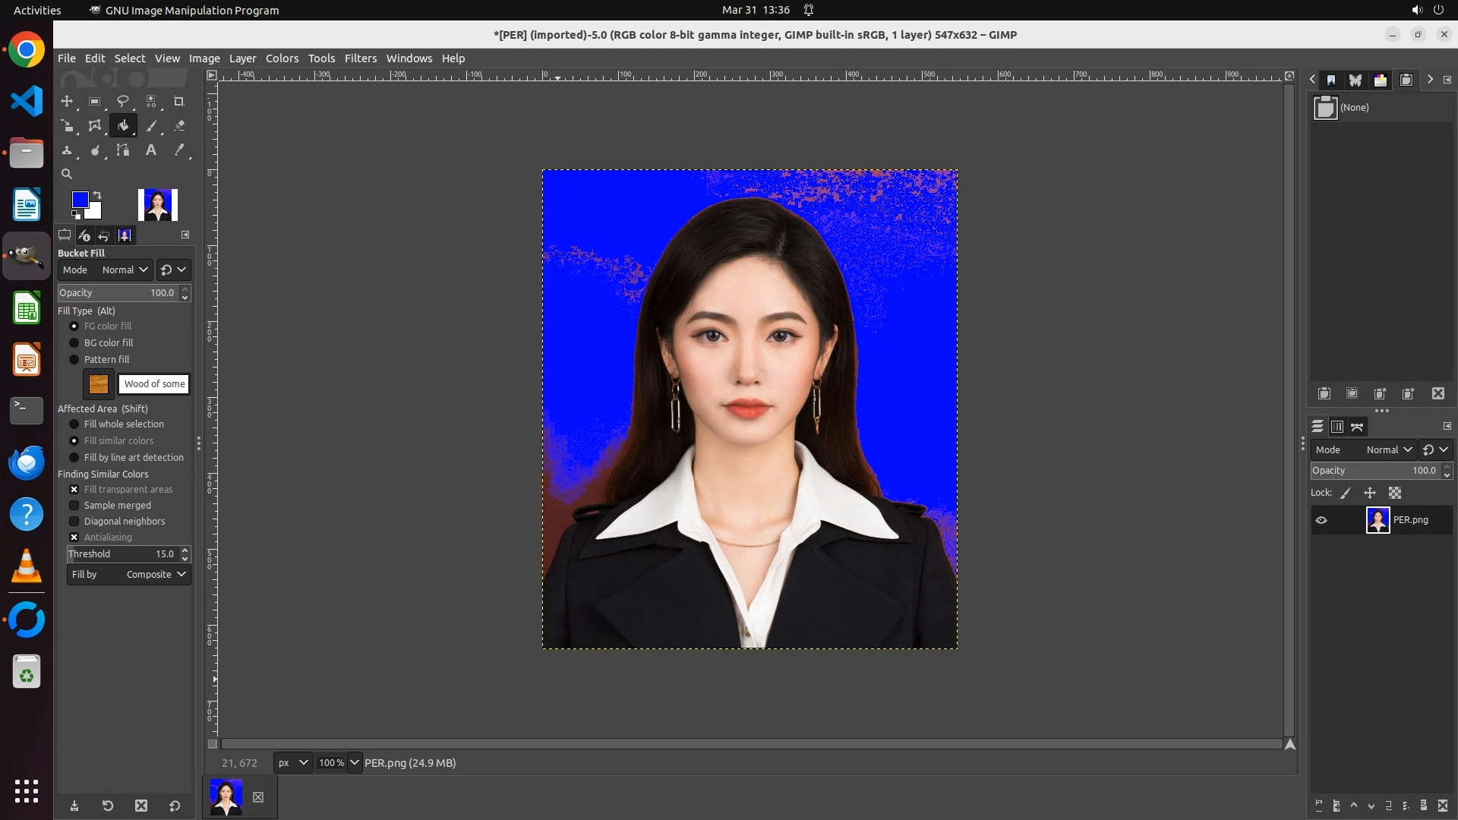Select the Color Picker eyedropper tool
Image resolution: width=1458 pixels, height=820 pixels.
coord(179,150)
